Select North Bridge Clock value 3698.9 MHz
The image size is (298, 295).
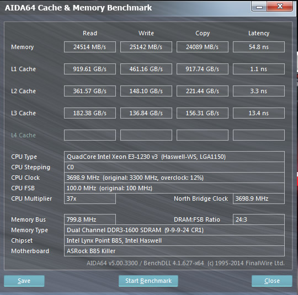coord(259,199)
